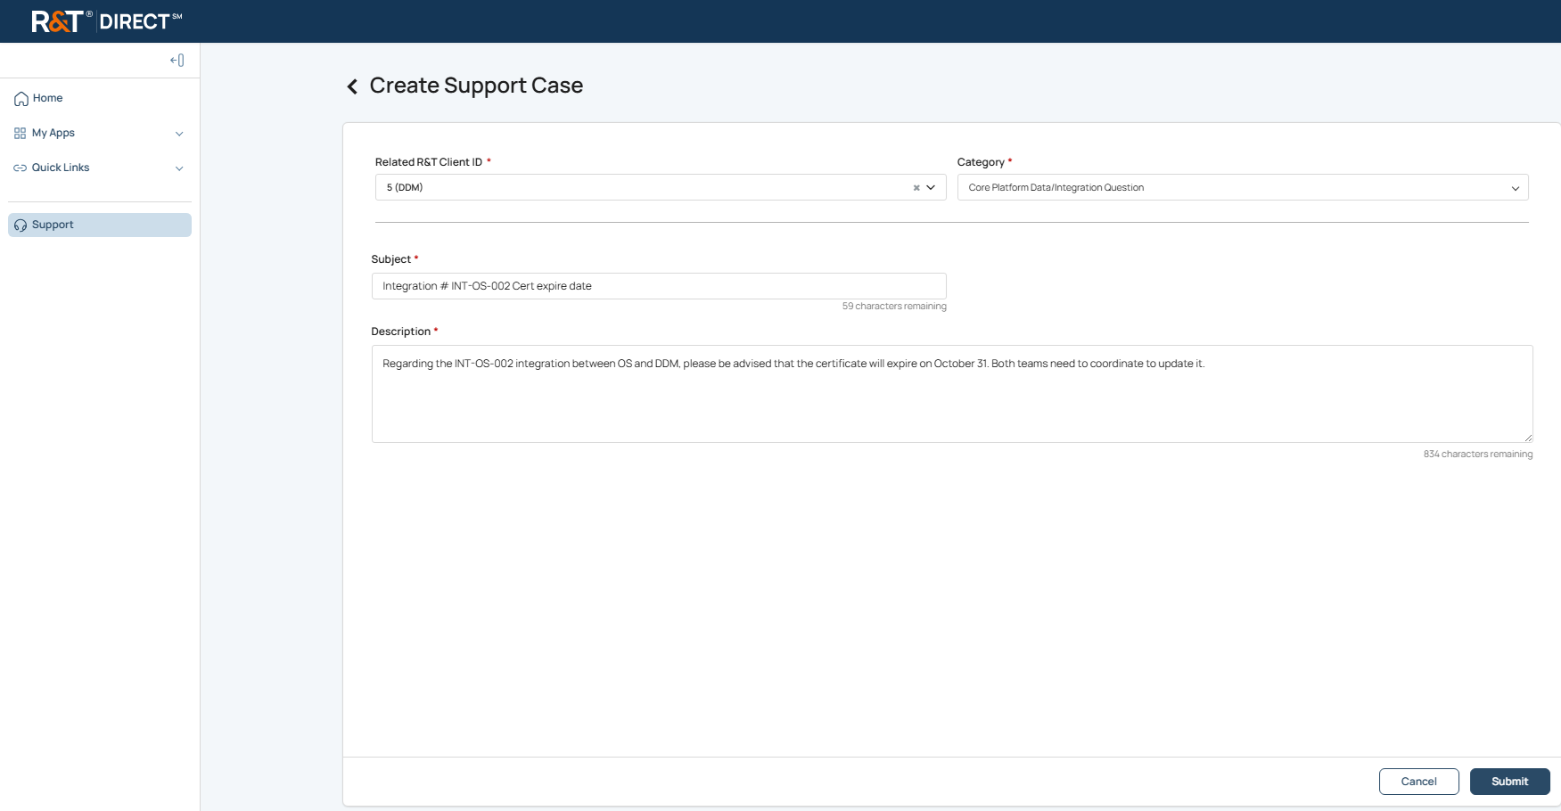This screenshot has height=811, width=1561.
Task: Open Quick Links menu item
Action: point(100,168)
